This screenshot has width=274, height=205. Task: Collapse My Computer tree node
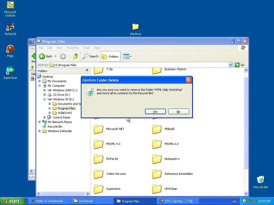[40, 86]
